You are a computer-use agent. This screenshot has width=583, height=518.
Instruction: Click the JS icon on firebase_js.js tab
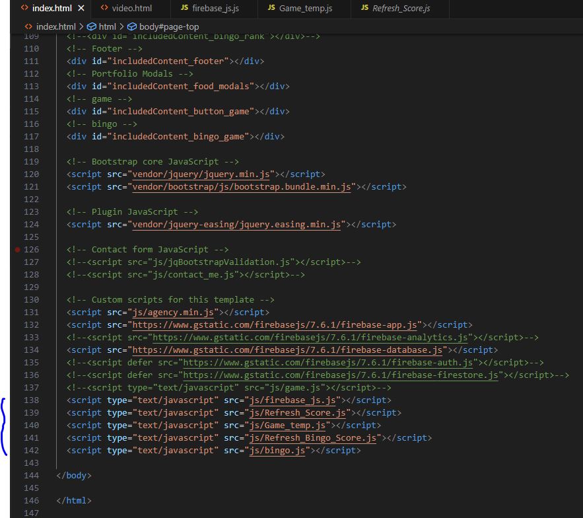pyautogui.click(x=184, y=8)
